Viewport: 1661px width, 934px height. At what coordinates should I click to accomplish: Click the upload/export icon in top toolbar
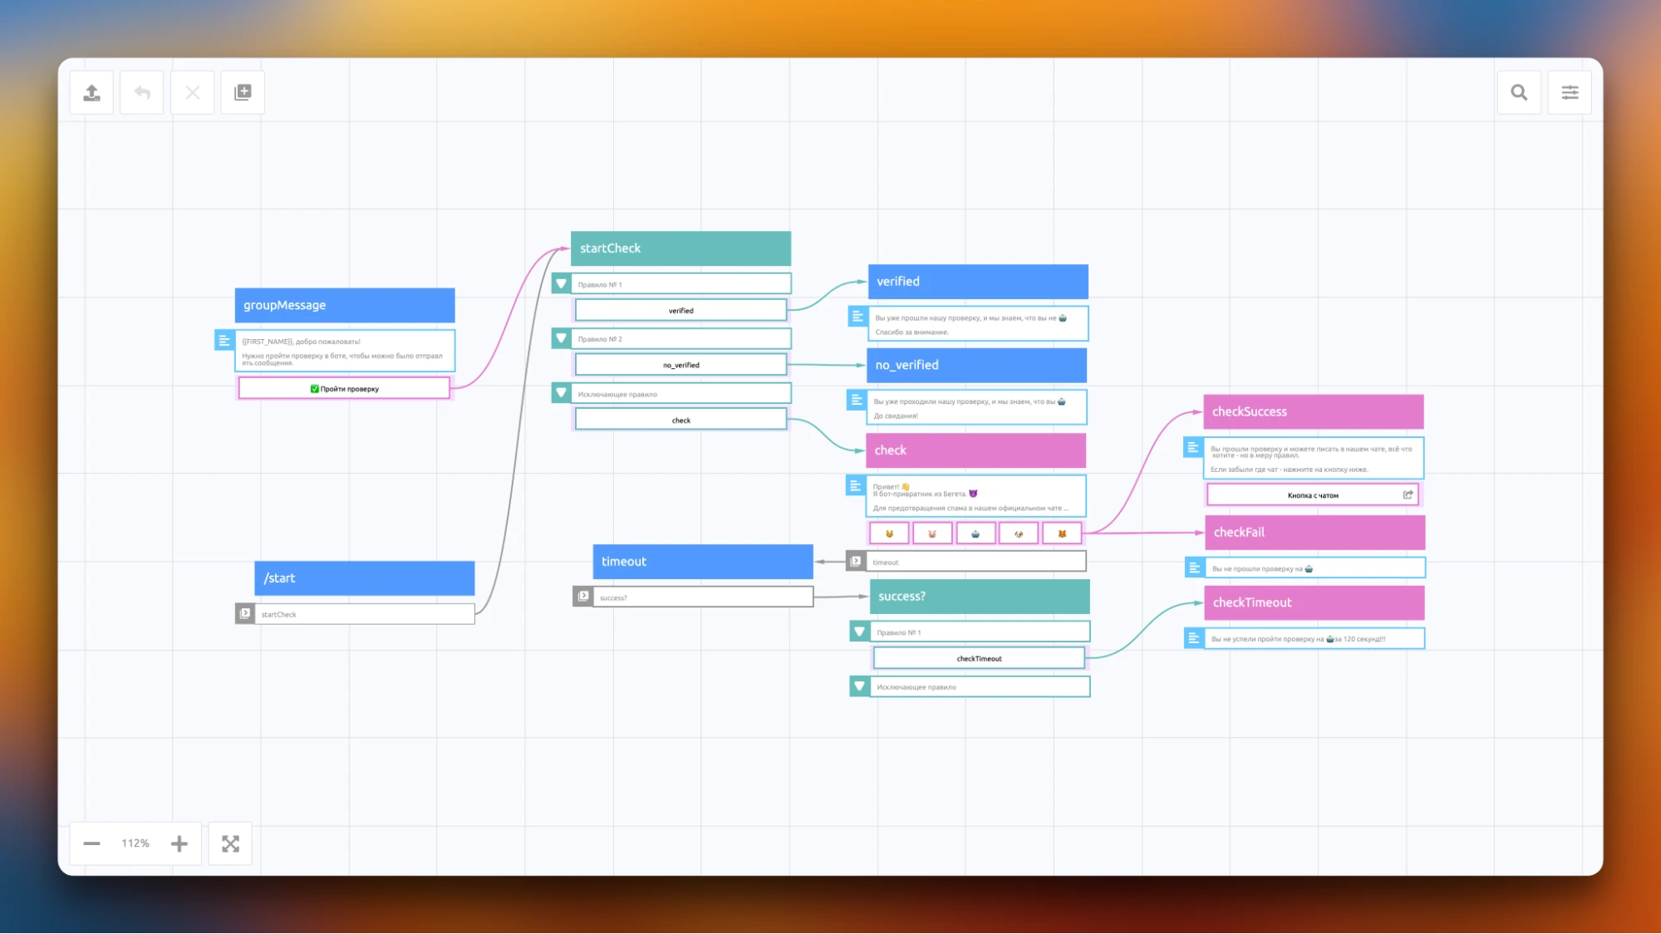[x=91, y=92]
